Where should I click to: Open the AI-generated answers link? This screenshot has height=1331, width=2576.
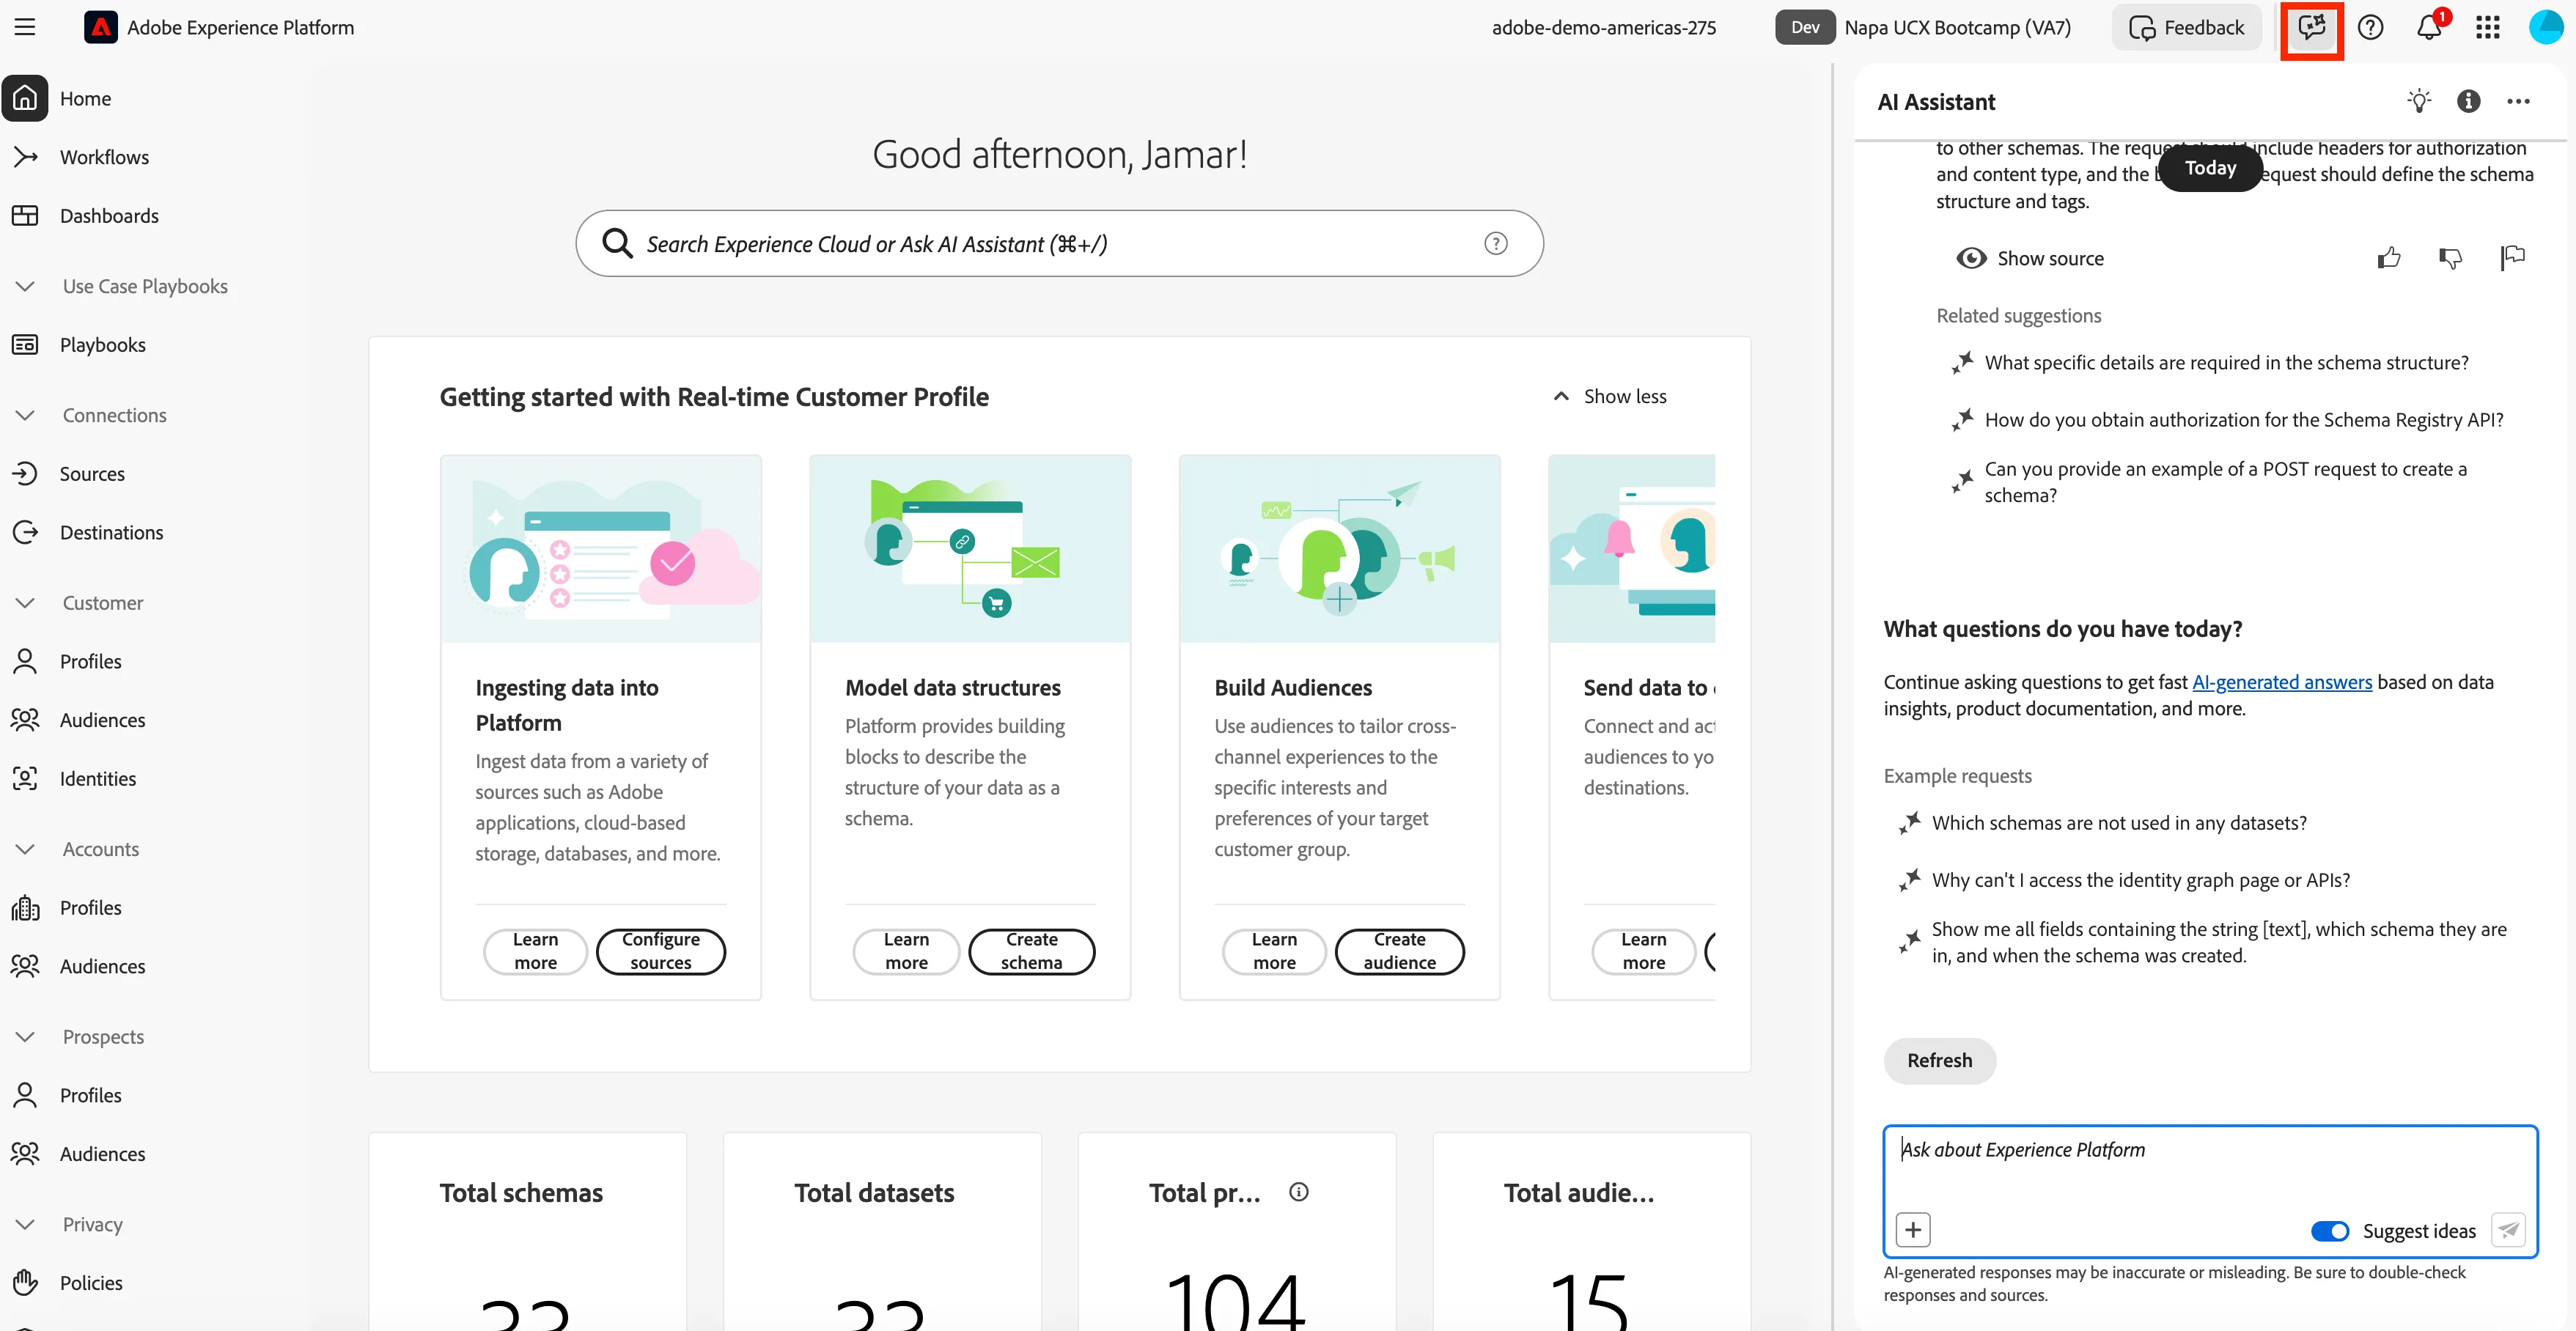click(2281, 682)
